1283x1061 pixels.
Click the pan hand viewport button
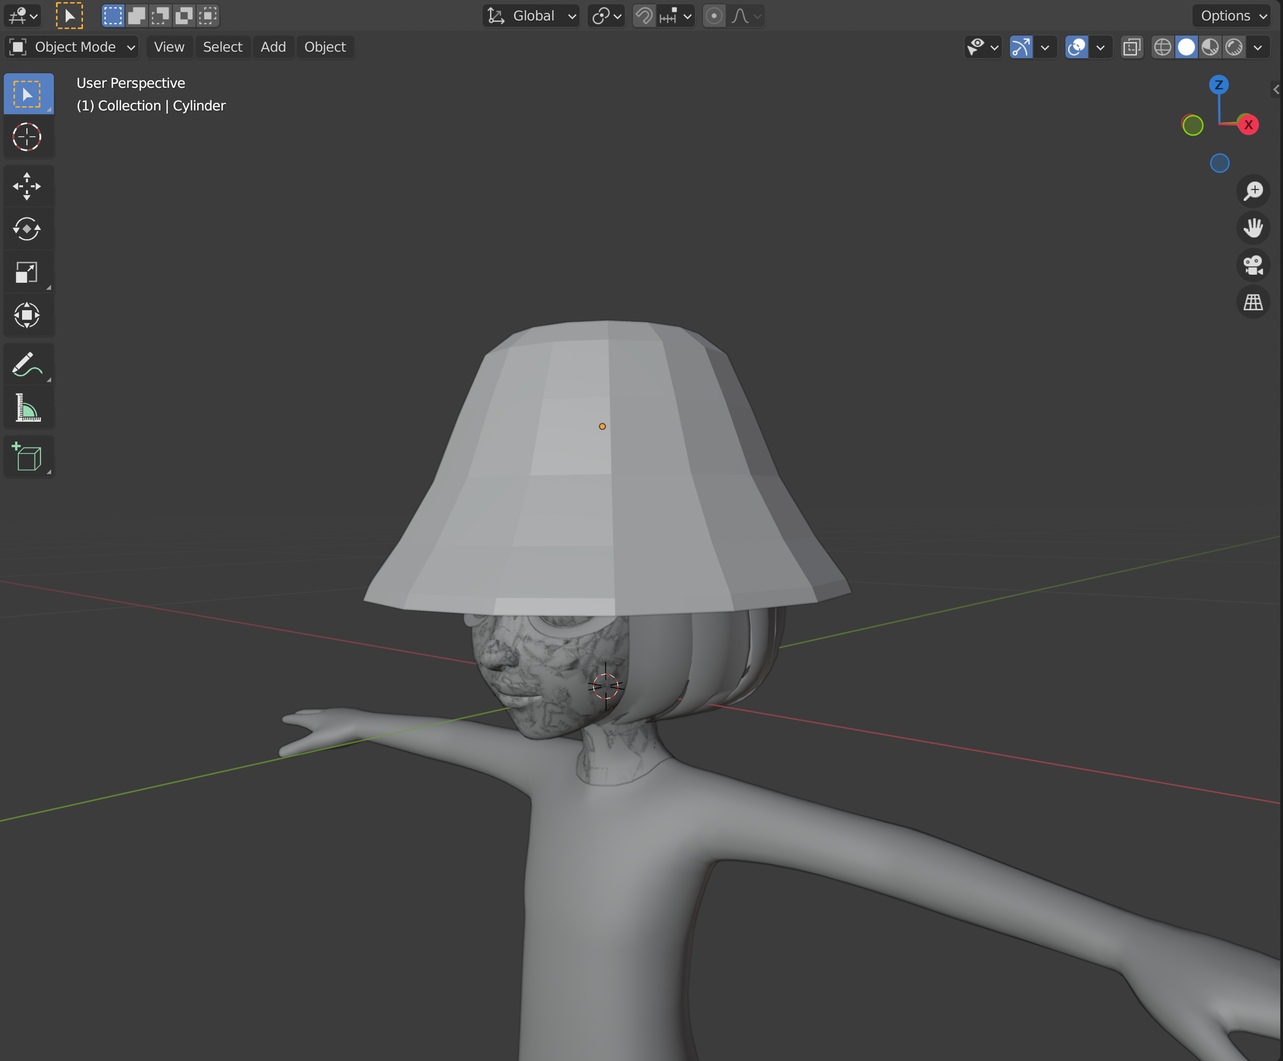click(x=1253, y=228)
